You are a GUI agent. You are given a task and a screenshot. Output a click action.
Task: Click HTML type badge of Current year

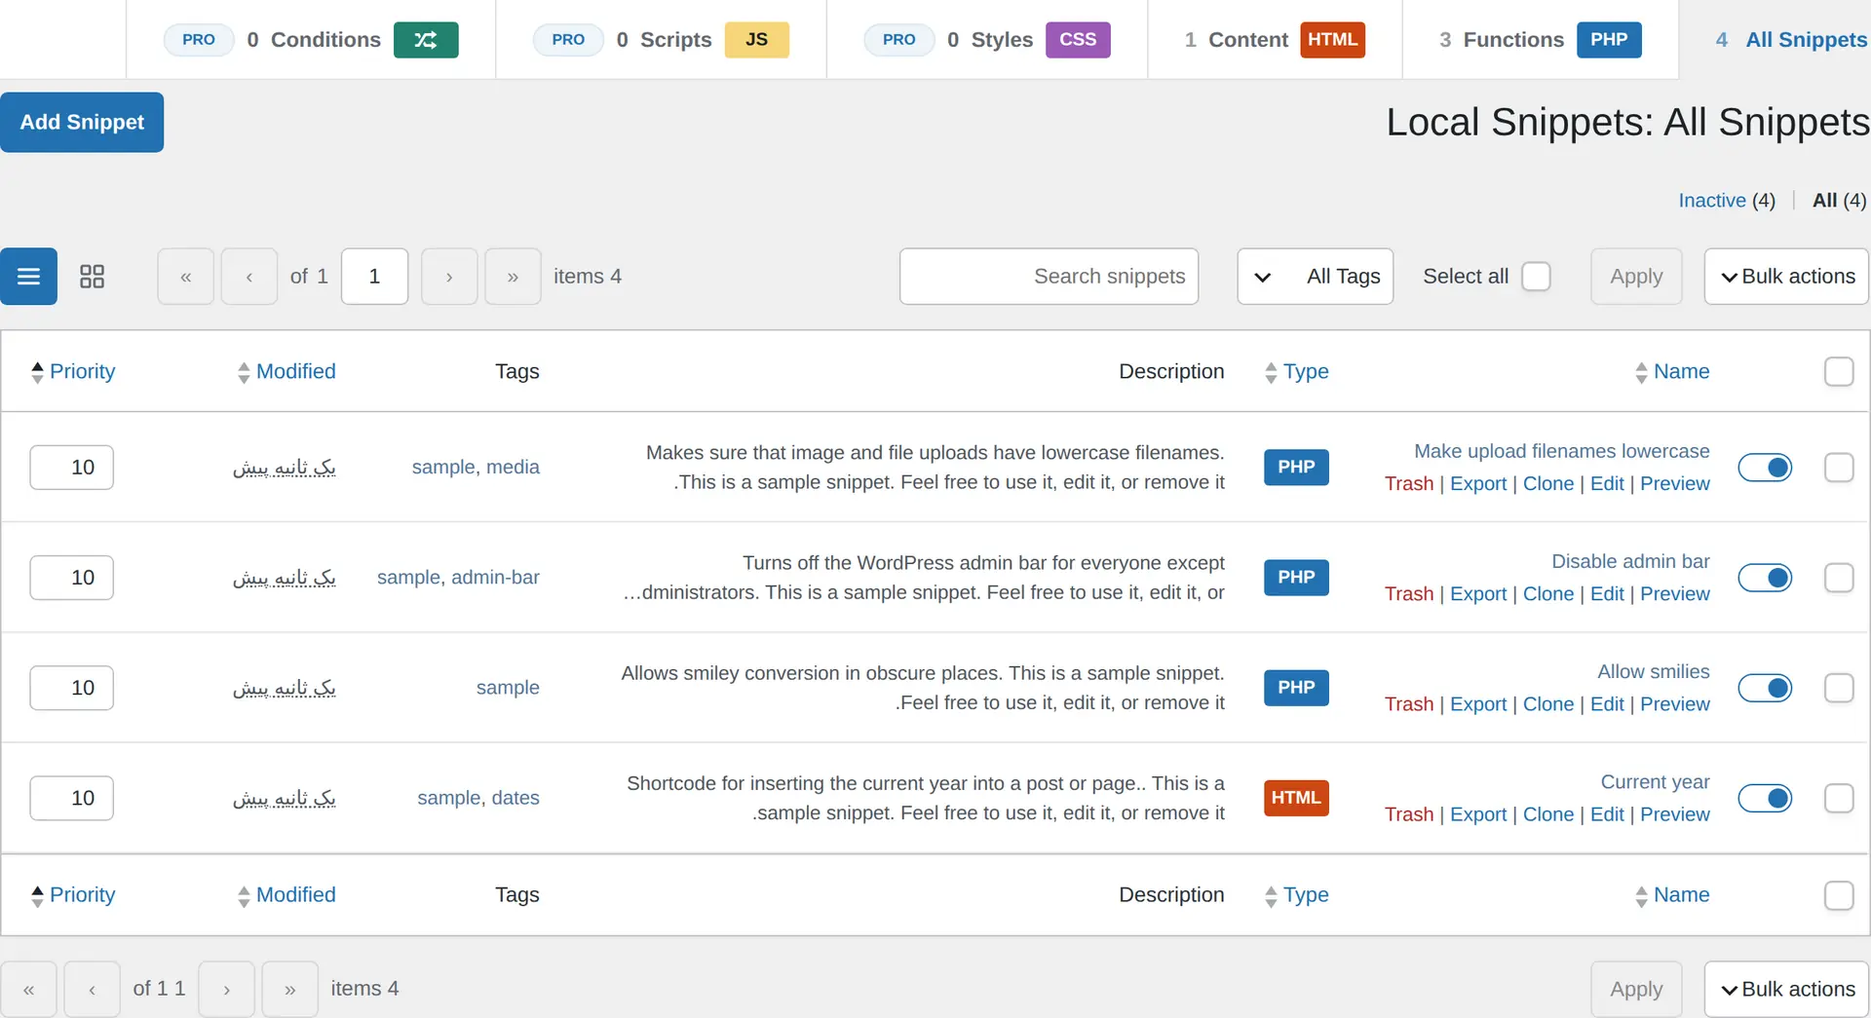coord(1296,798)
